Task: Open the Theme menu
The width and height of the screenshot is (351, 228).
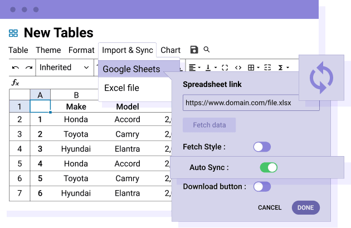Action: point(48,50)
